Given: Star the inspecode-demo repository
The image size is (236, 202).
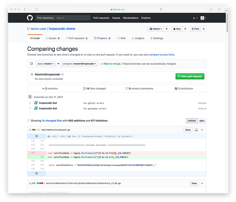Looking at the screenshot, I should click(x=177, y=29).
